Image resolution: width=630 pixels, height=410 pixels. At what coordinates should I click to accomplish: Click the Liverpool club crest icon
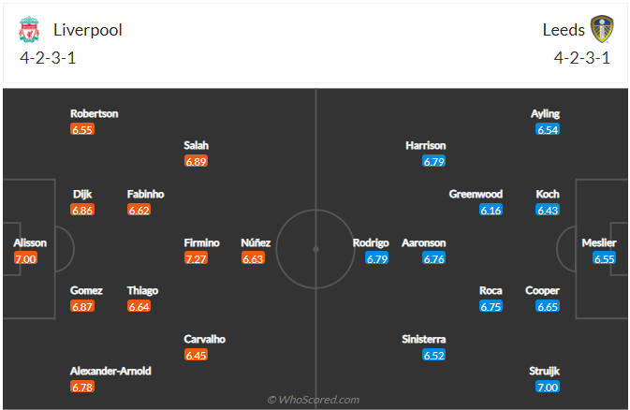click(30, 29)
